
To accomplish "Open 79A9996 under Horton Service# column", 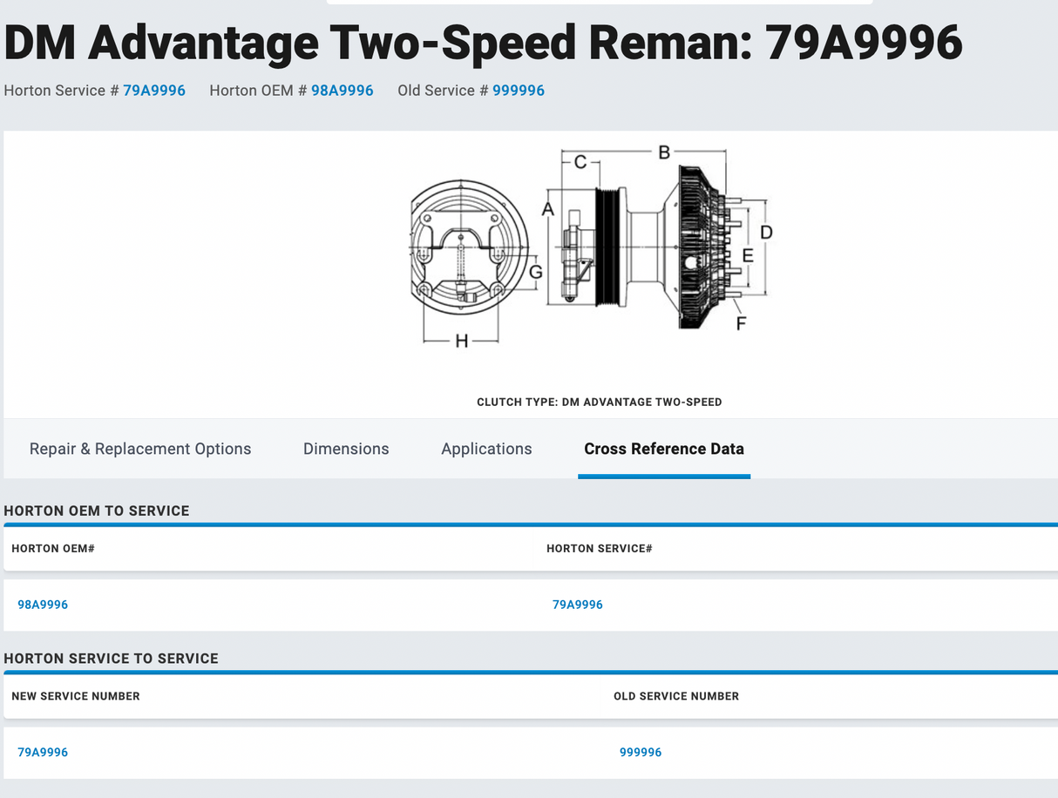I will [x=577, y=605].
